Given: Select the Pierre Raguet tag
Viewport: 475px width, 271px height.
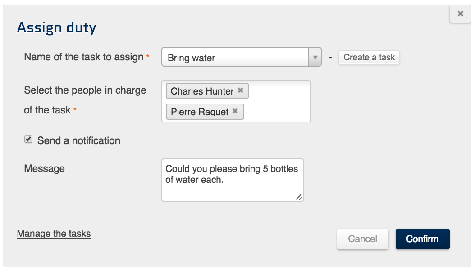Looking at the screenshot, I should click(199, 112).
